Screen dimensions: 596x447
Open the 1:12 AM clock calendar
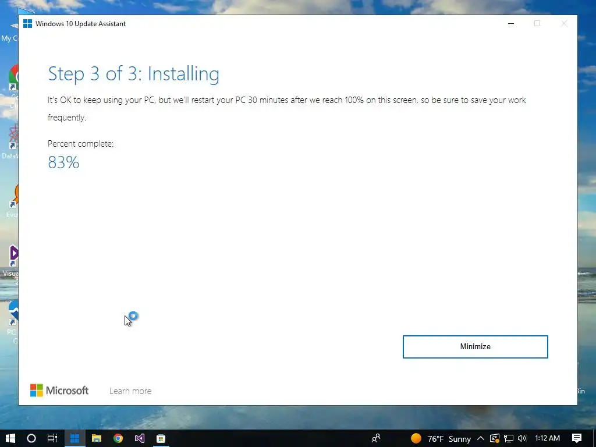tap(547, 438)
